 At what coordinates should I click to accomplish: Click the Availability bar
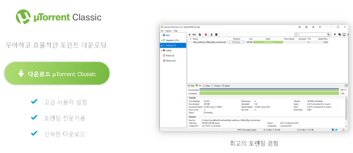pos(269,93)
